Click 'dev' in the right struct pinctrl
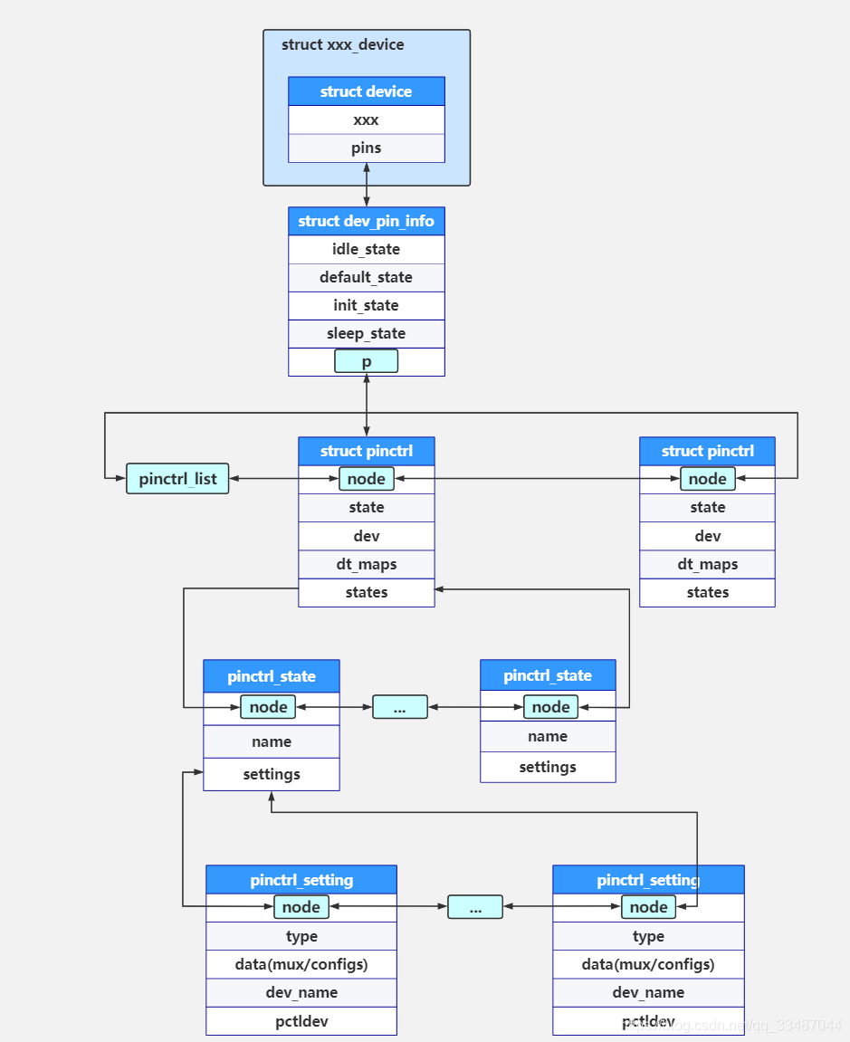 tap(707, 536)
